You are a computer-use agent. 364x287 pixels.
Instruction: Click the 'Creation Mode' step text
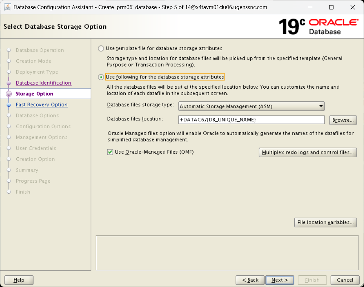coord(33,61)
